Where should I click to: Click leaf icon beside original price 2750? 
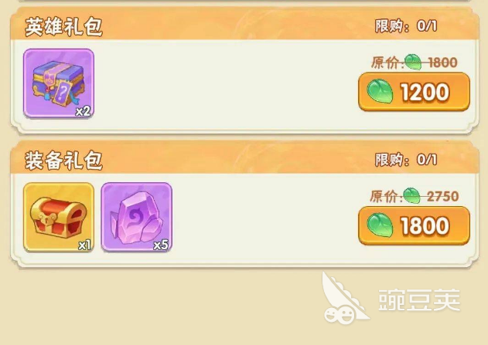(x=411, y=195)
